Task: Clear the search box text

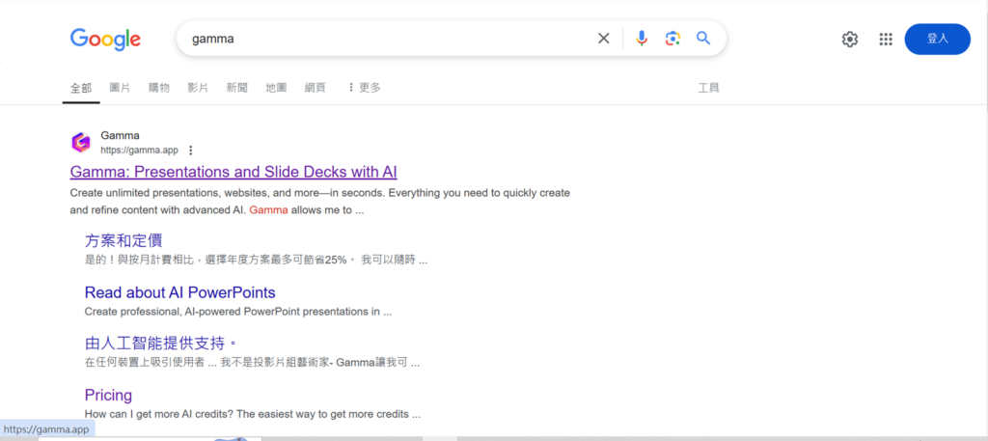Action: click(604, 39)
